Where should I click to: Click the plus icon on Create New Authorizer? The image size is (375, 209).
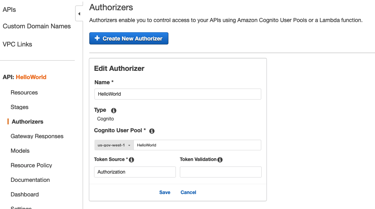[97, 38]
